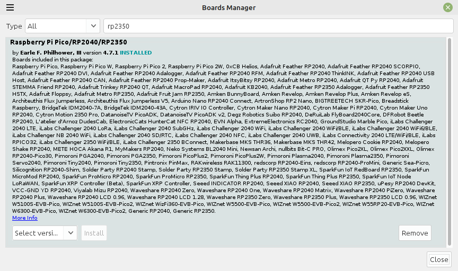This screenshot has height=271, width=458.
Task: Click the Type label beside the dropdown
Action: 14,26
